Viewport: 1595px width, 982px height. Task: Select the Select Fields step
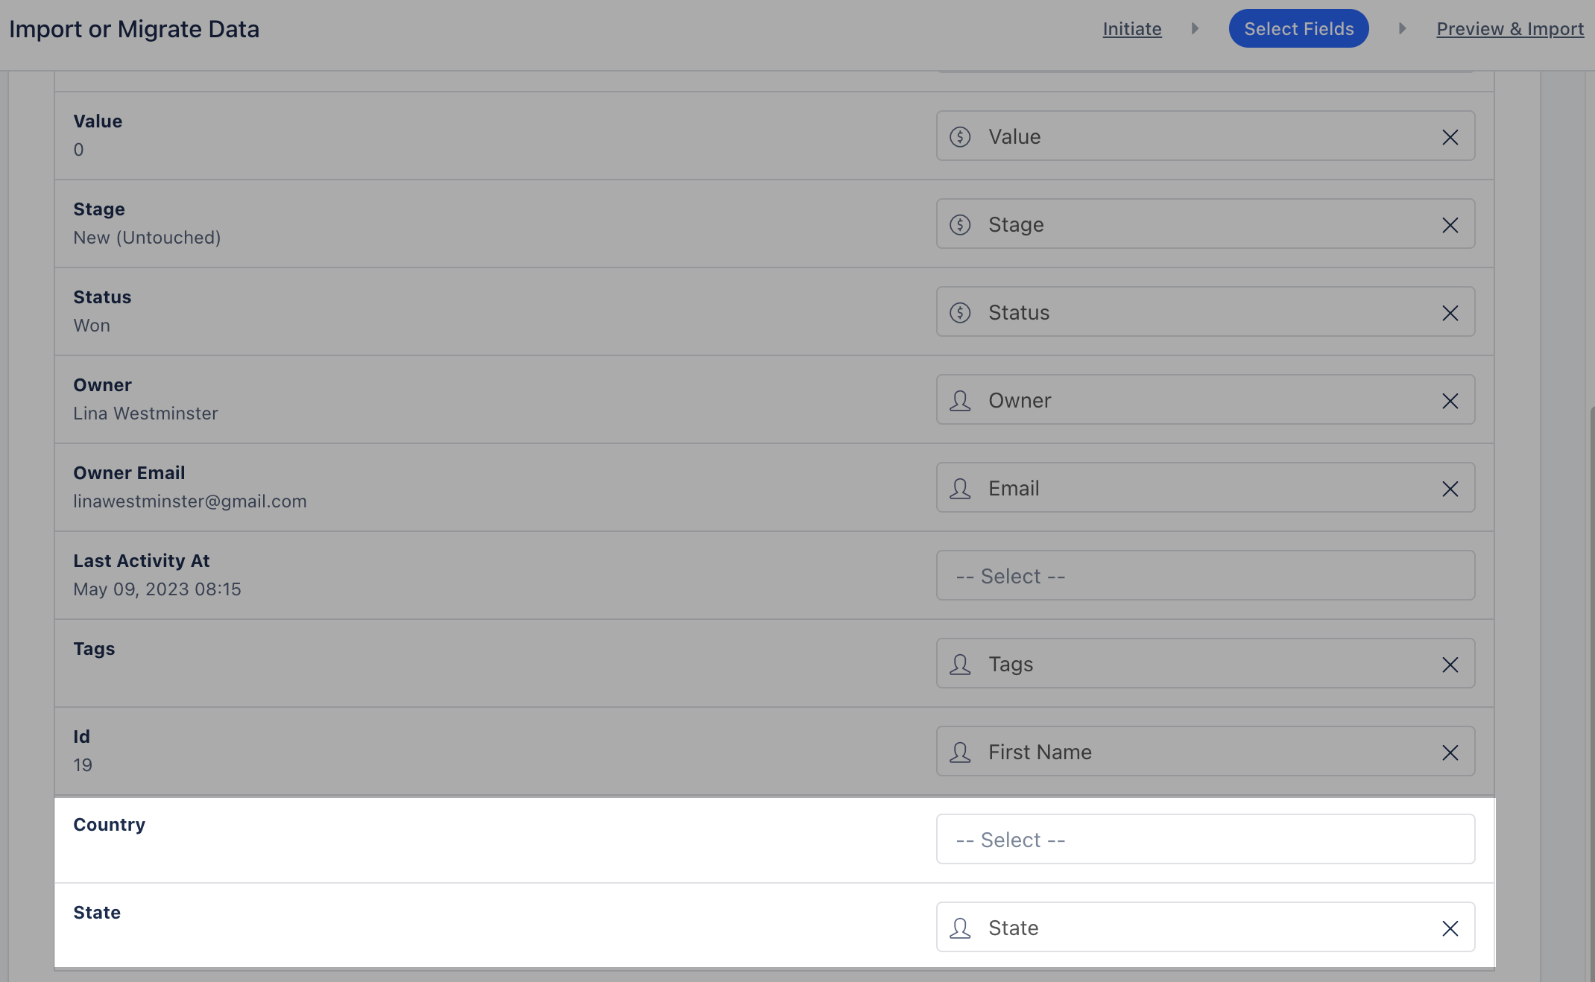[x=1298, y=28]
